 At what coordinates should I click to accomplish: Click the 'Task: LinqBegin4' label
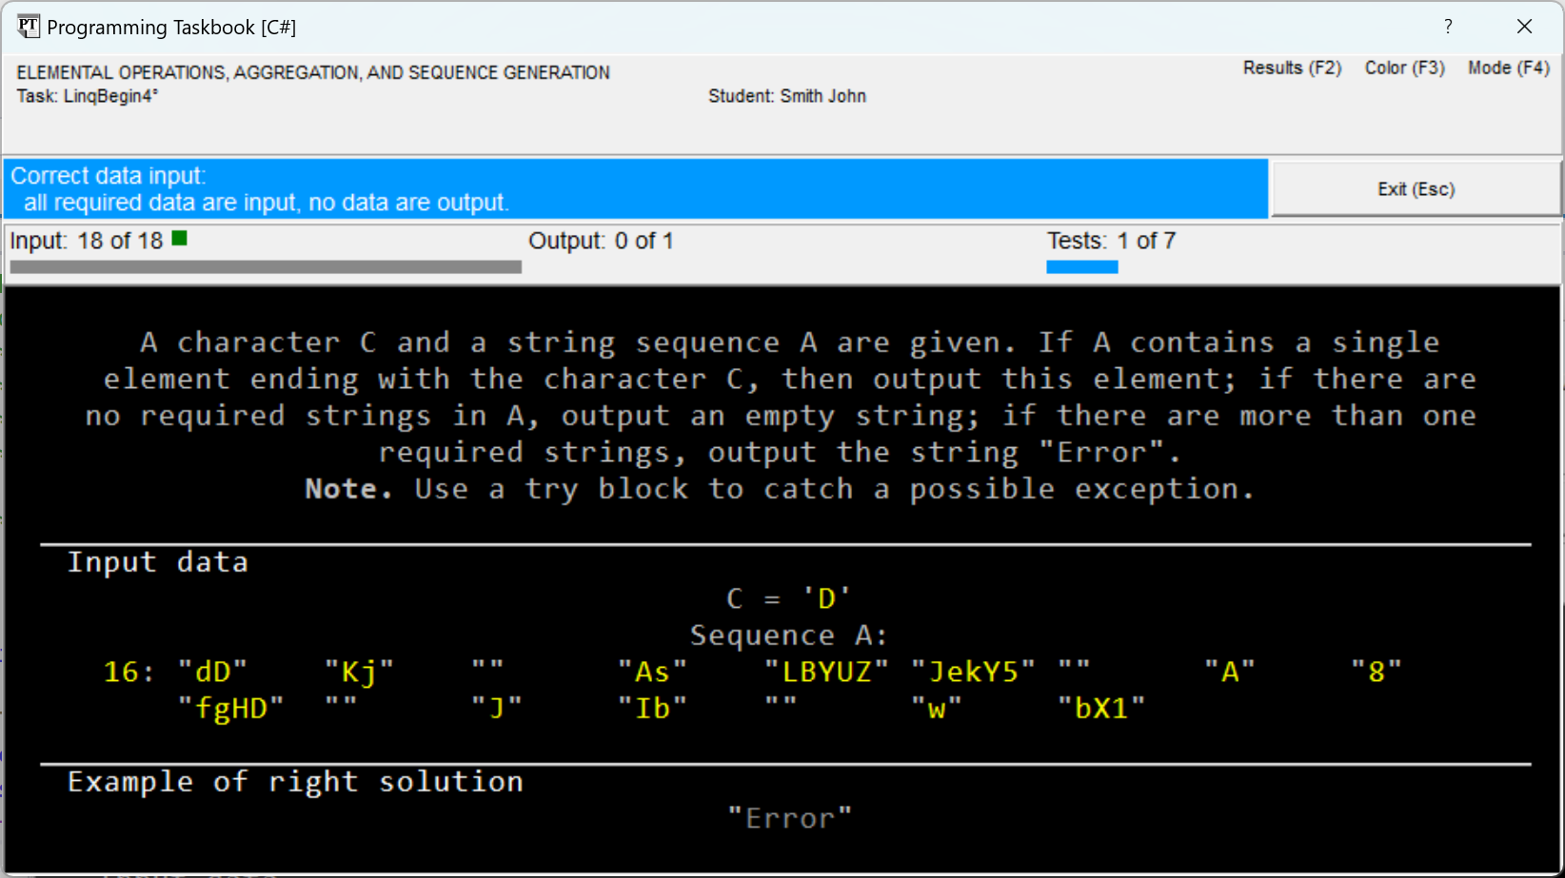[88, 96]
